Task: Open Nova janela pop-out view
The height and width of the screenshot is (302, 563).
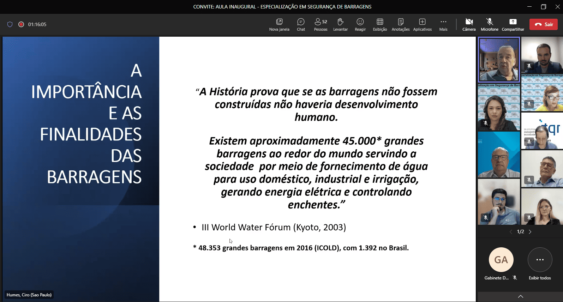Action: tap(279, 24)
